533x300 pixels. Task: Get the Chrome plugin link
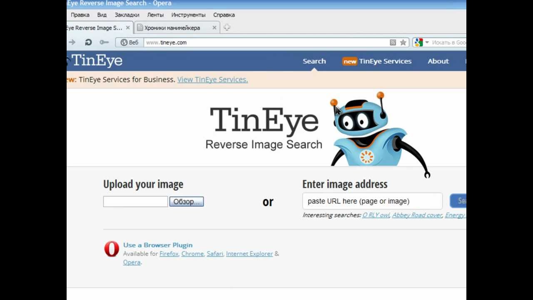click(192, 254)
